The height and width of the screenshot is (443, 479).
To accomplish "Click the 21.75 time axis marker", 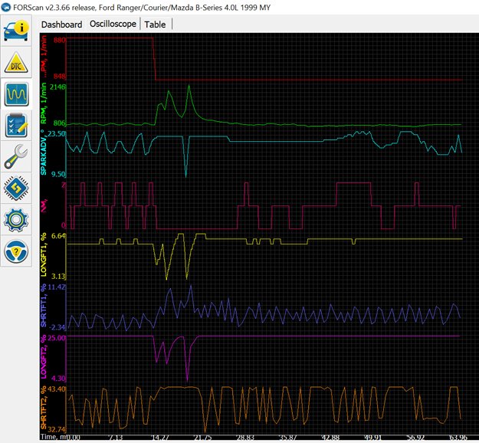I will 202,438.
